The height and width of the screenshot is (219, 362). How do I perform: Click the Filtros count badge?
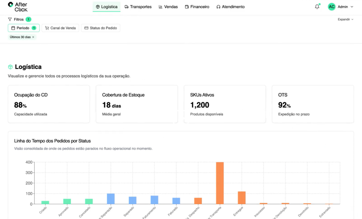point(28,19)
